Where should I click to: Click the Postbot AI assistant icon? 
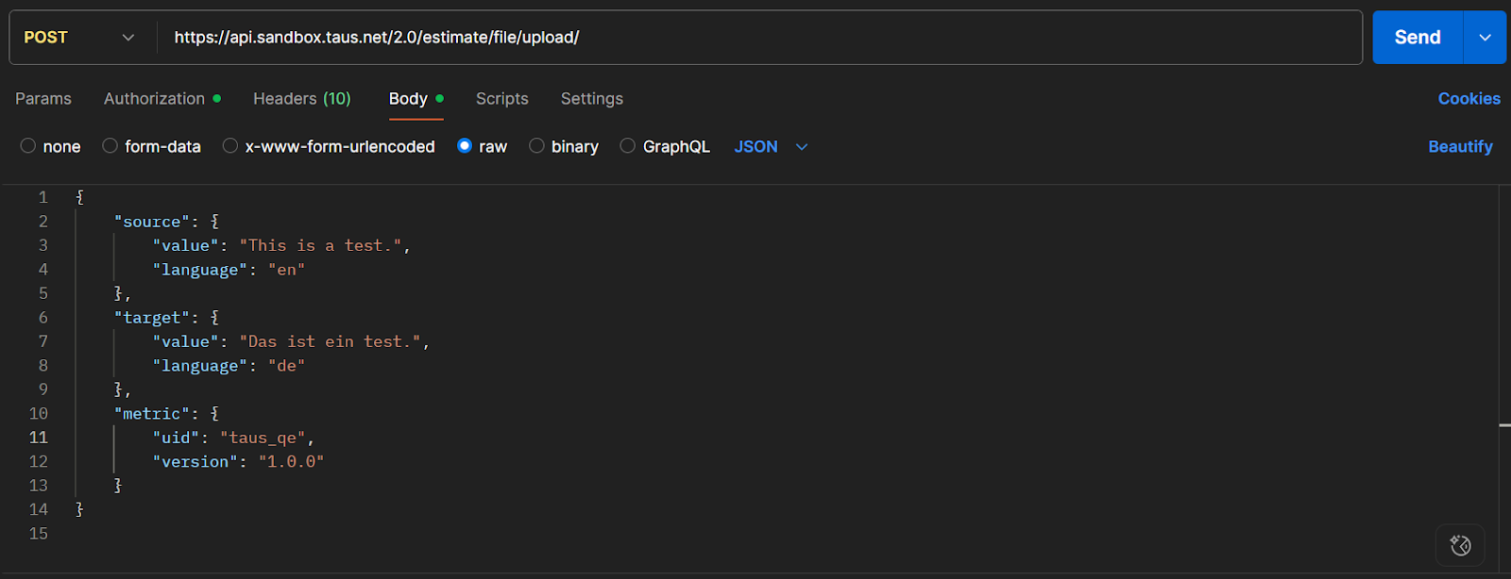coord(1460,545)
